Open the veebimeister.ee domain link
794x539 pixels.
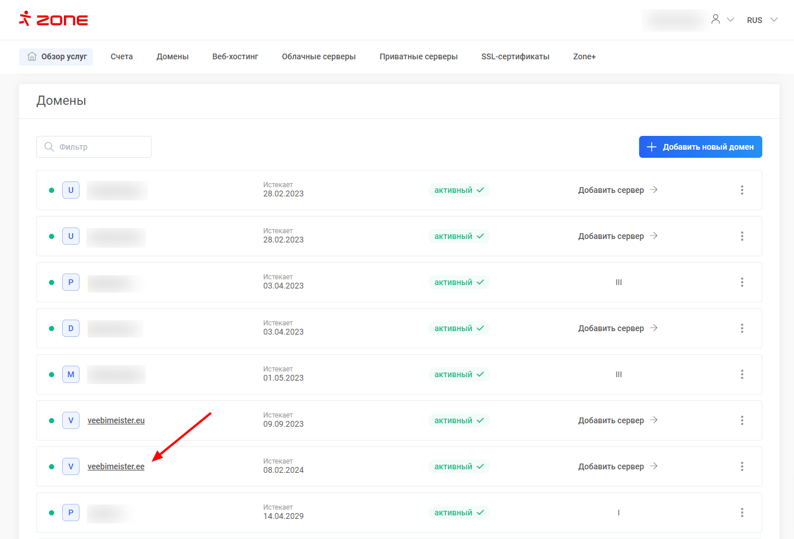[x=116, y=466]
